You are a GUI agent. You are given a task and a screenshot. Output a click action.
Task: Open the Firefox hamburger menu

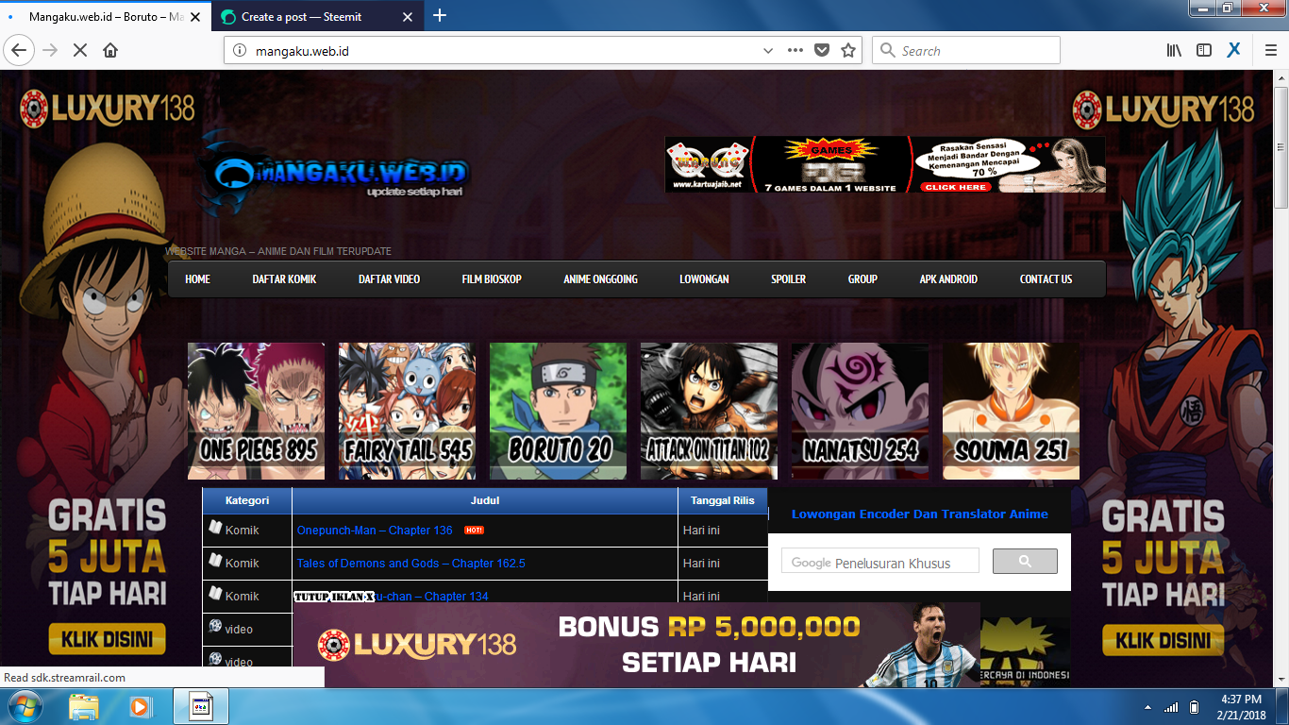click(x=1270, y=51)
